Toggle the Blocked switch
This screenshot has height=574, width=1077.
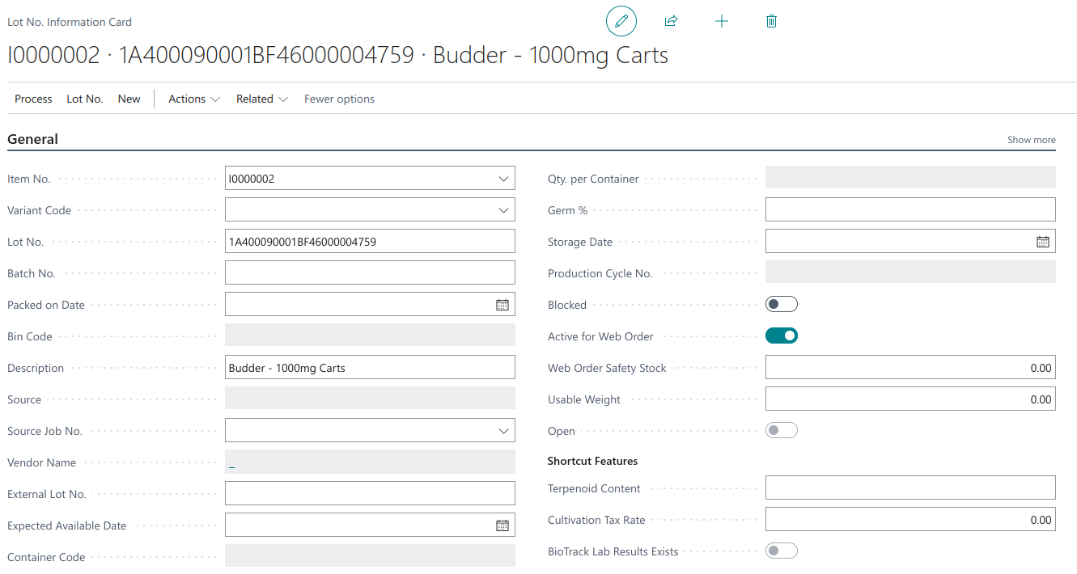782,305
